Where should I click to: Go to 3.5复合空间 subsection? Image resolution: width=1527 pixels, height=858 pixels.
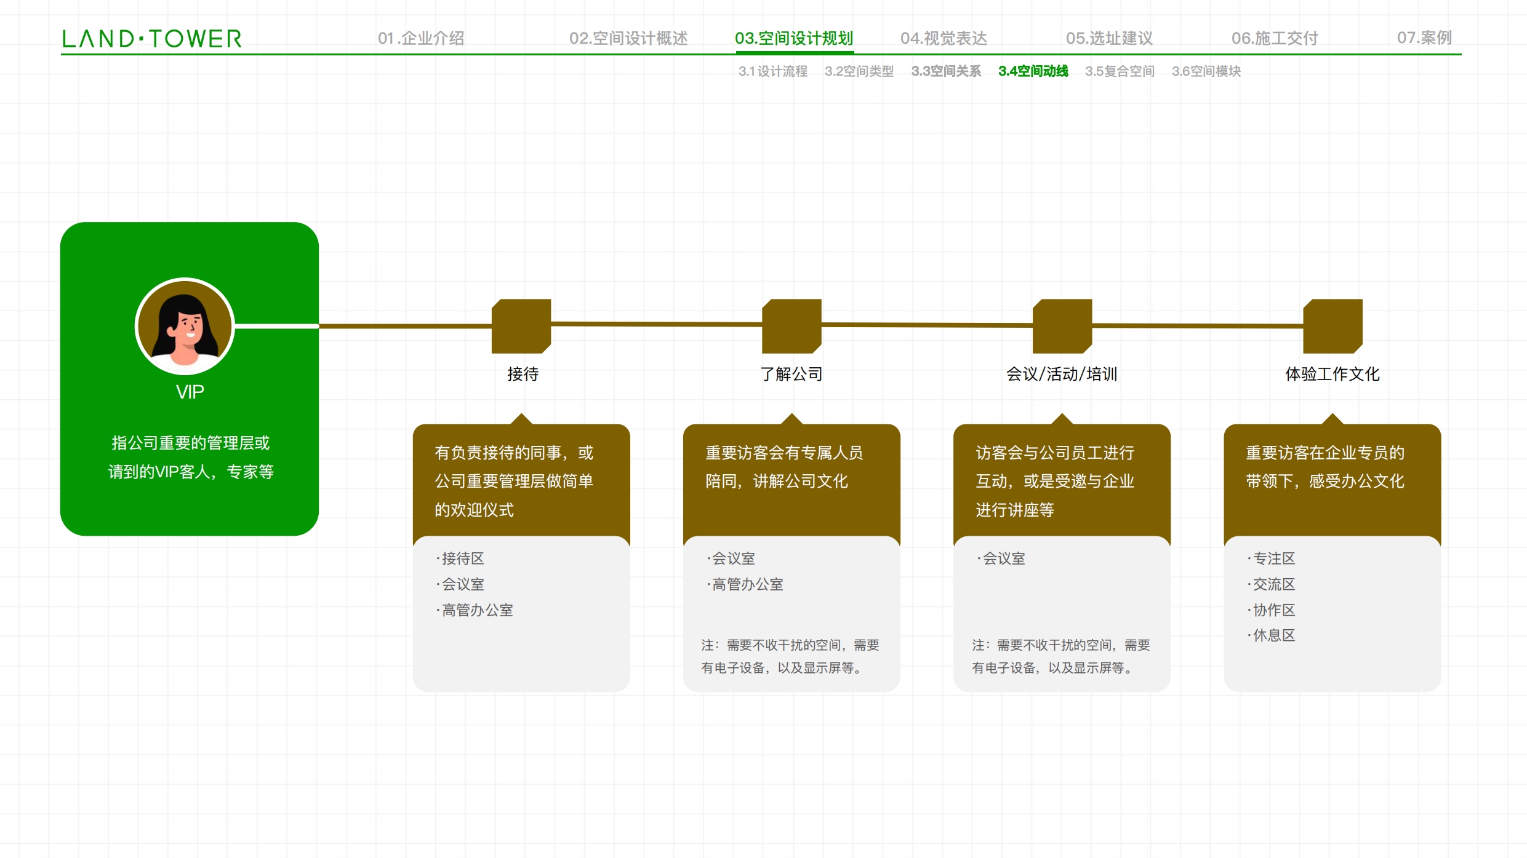click(1120, 71)
